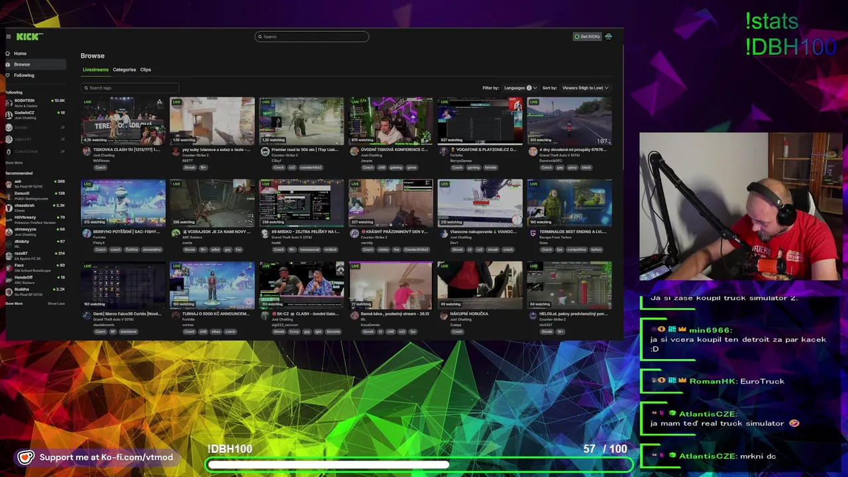Switch to the Categories tab

[124, 70]
